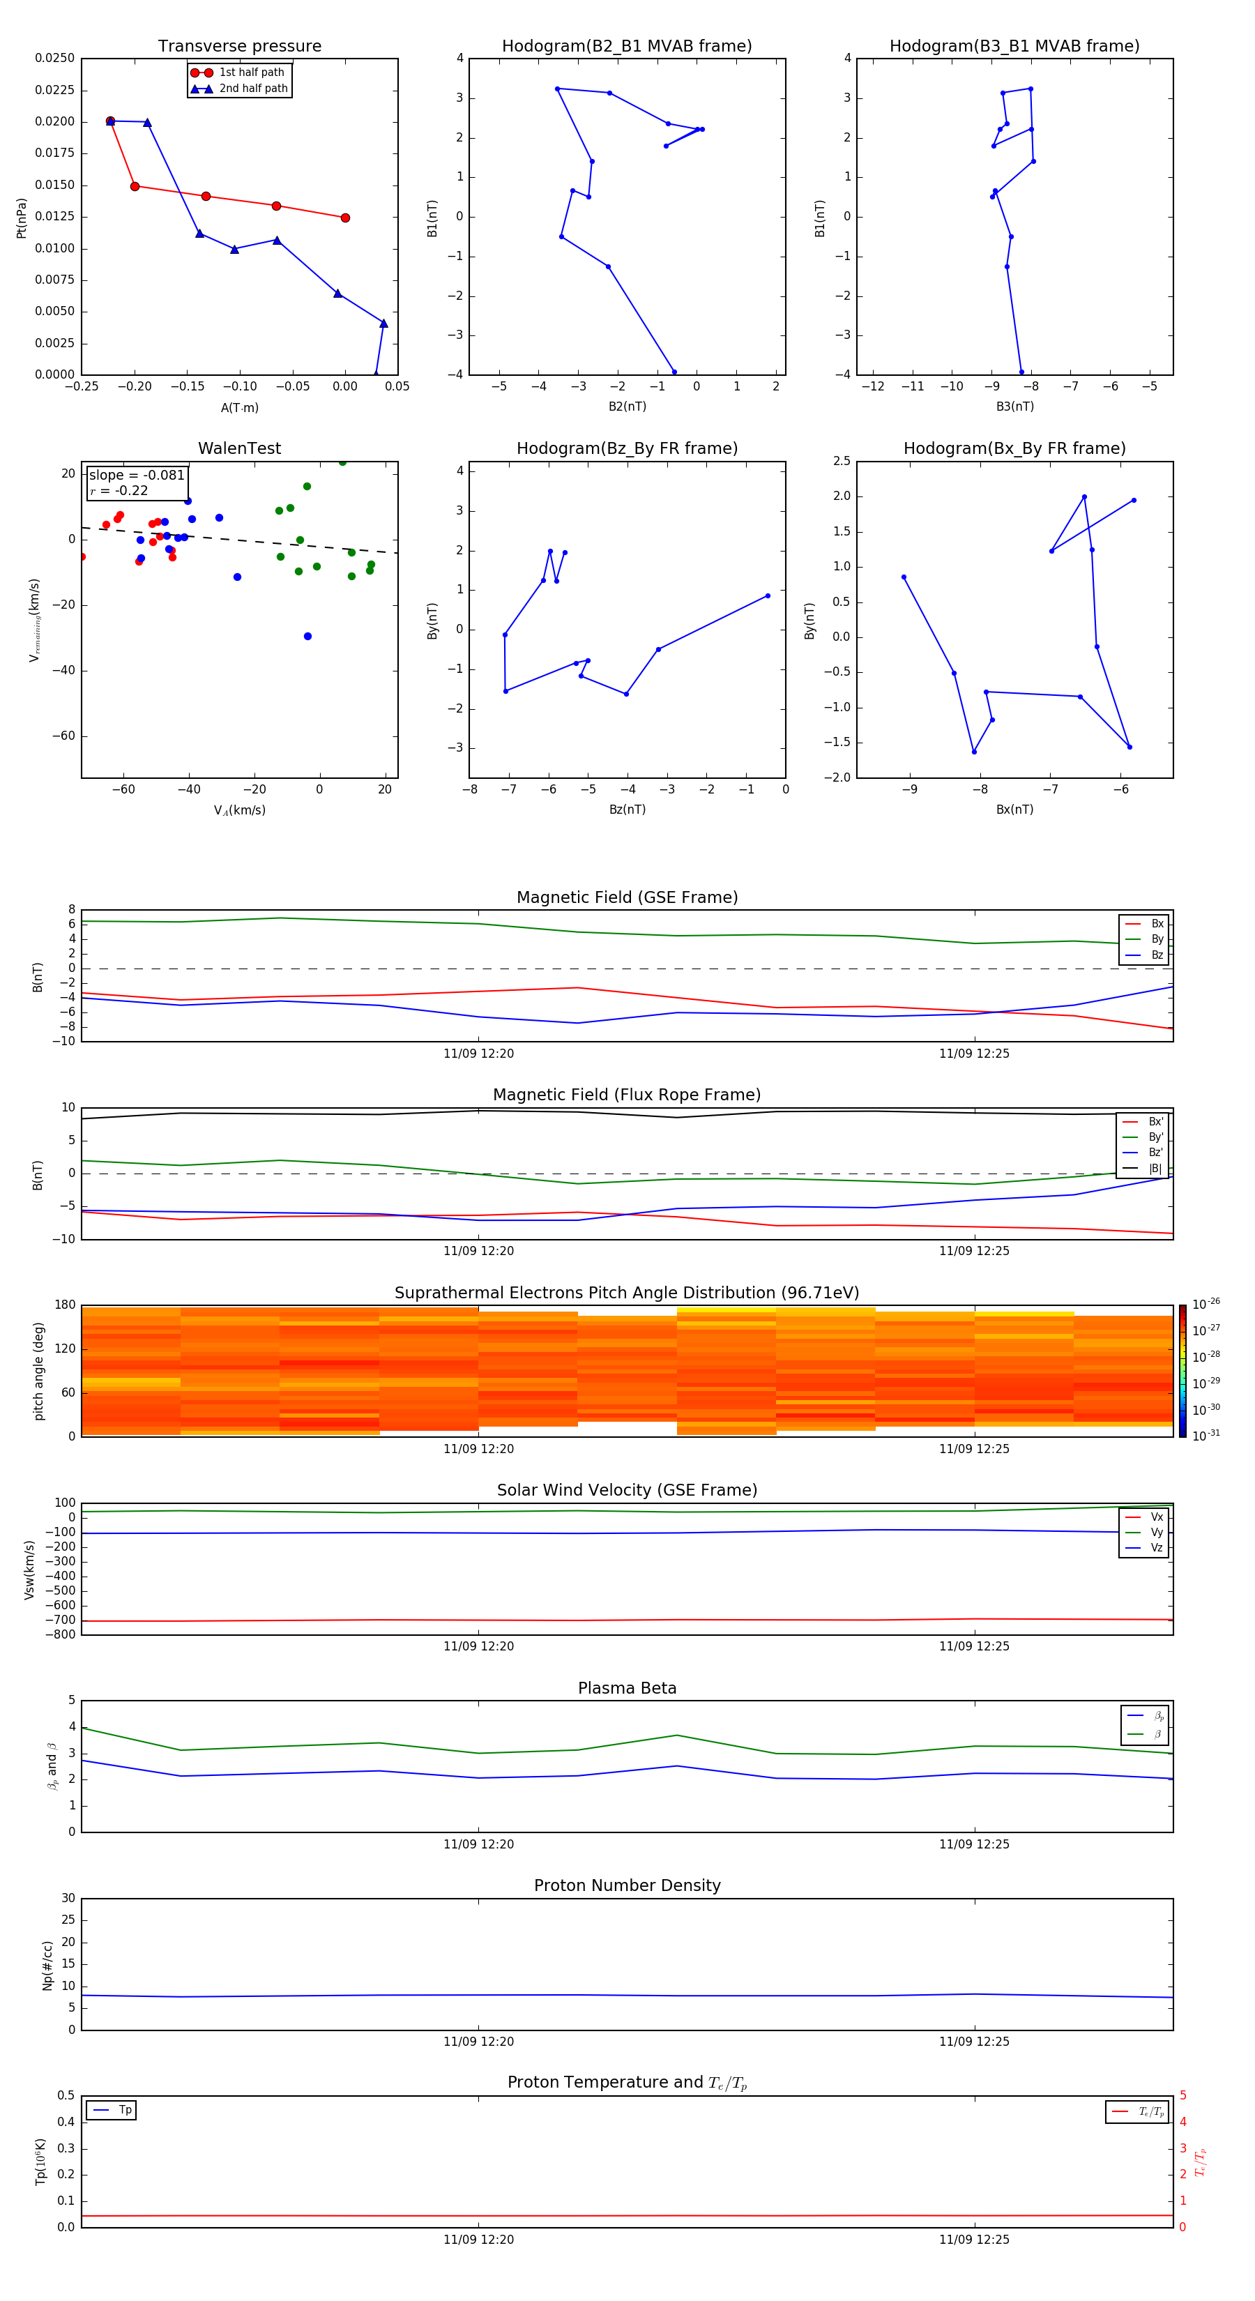Click "Bx'" legend entry in Flux Rope plot

pyautogui.click(x=1143, y=1122)
